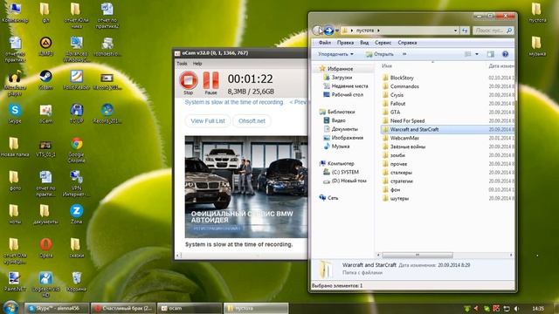Open the Изображения library

pyautogui.click(x=347, y=138)
